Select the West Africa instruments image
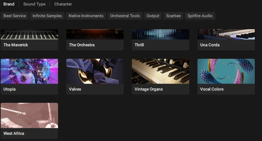 point(30,116)
